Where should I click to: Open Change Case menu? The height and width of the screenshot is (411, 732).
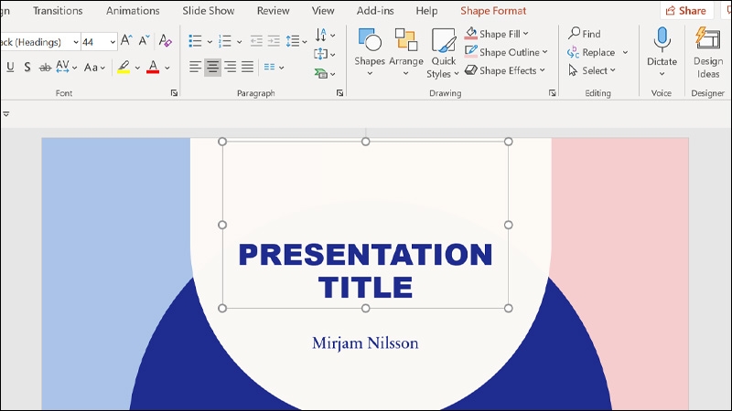point(94,68)
